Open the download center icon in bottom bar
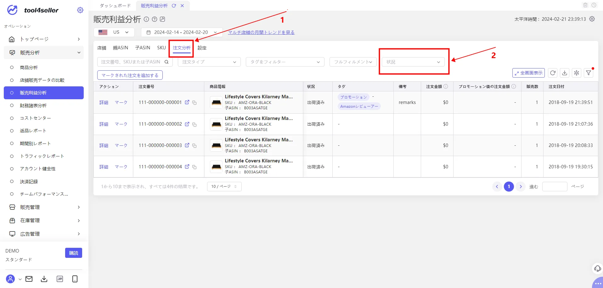Viewport: 603px width, 288px height. coord(44,279)
